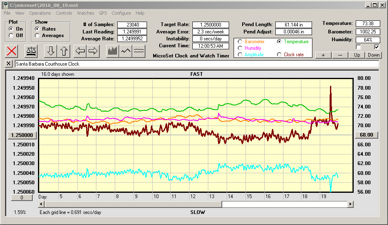
Task: Click the Down button
Action: click(374, 55)
